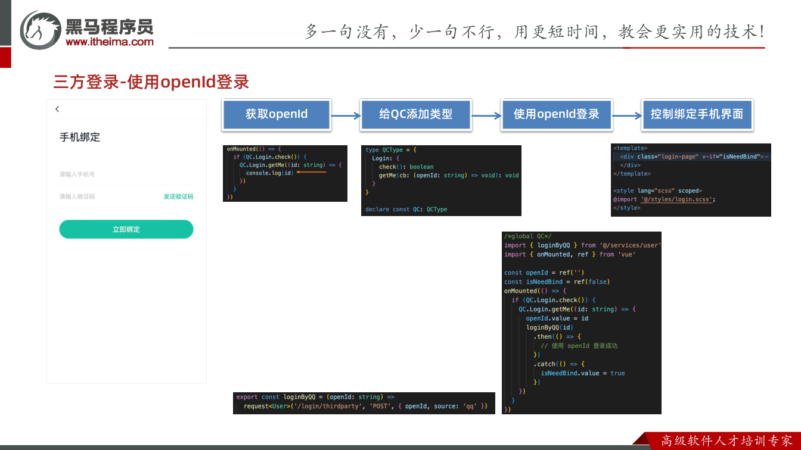Click the 手机绑定 heading
This screenshot has width=801, height=450.
pyautogui.click(x=80, y=137)
